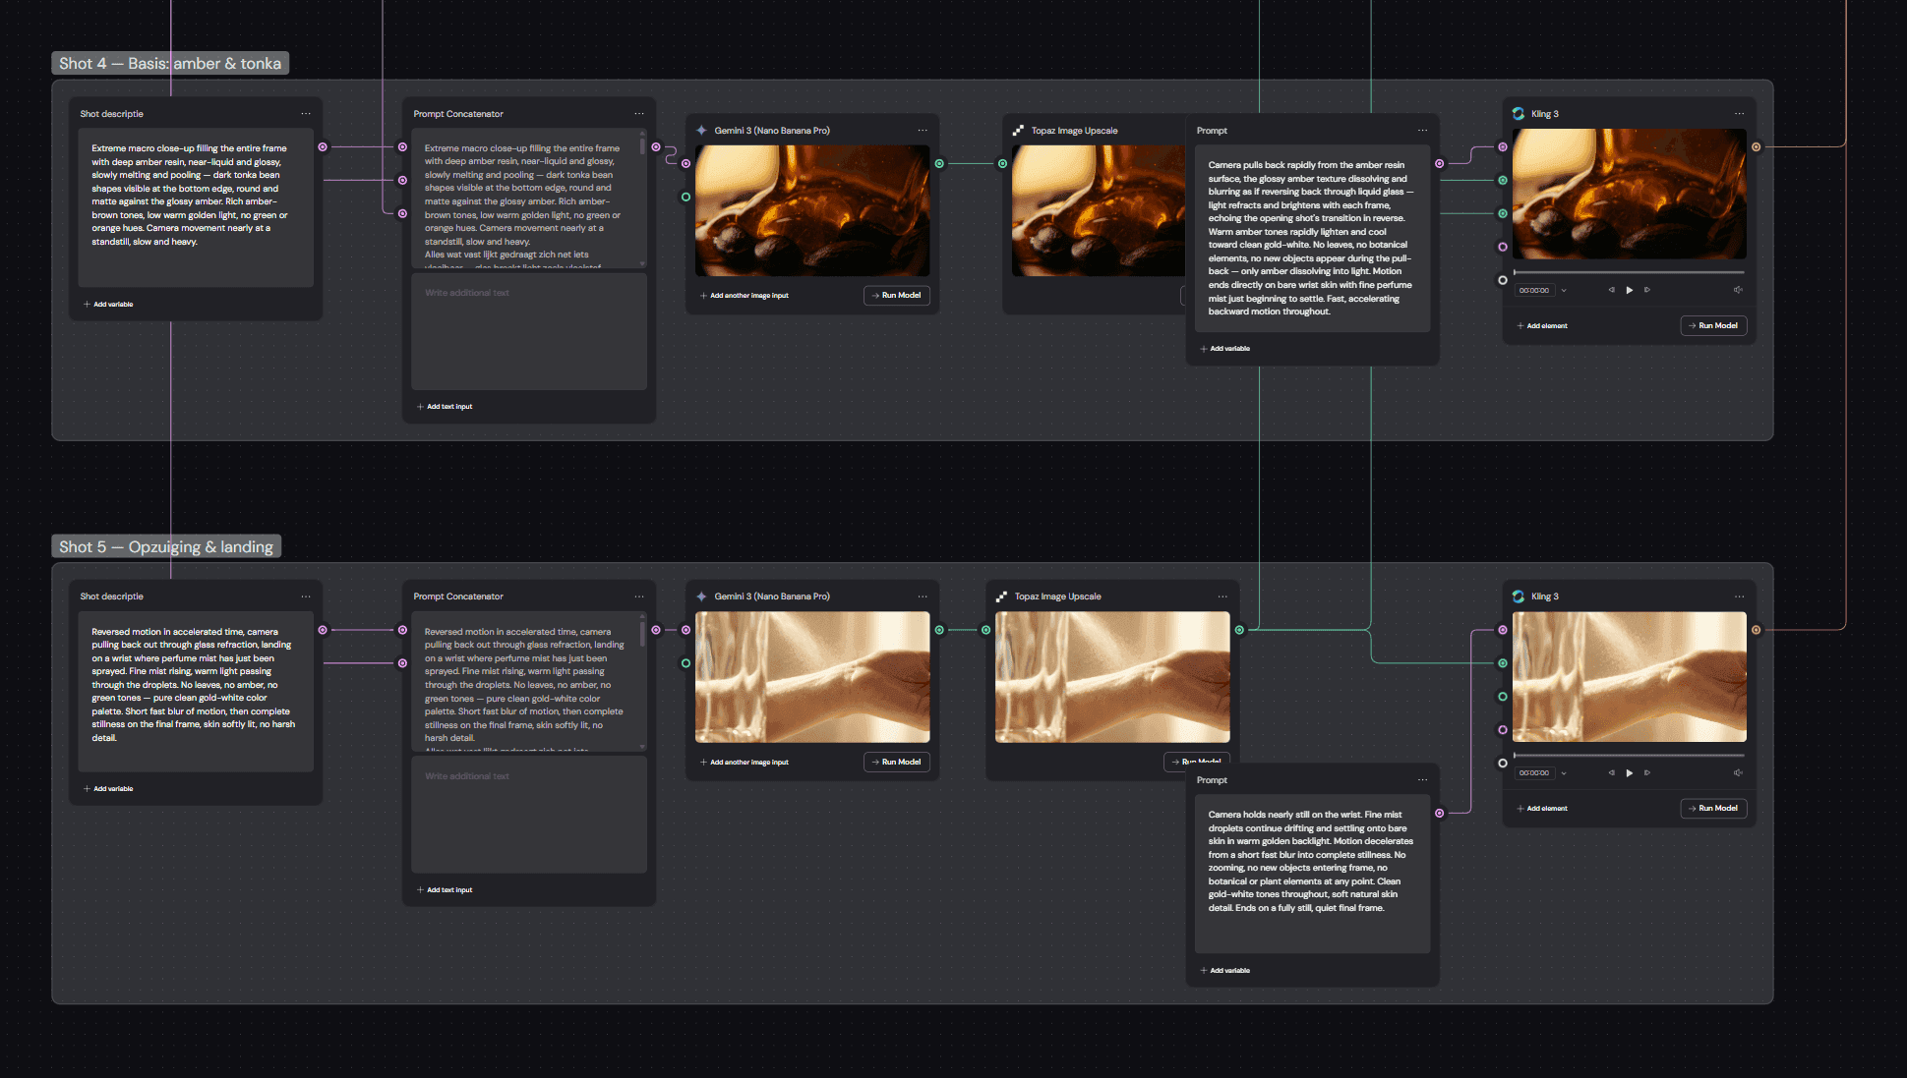Image resolution: width=1907 pixels, height=1078 pixels.
Task: Add variable to Shot 5 Prompt node
Action: tap(1225, 971)
